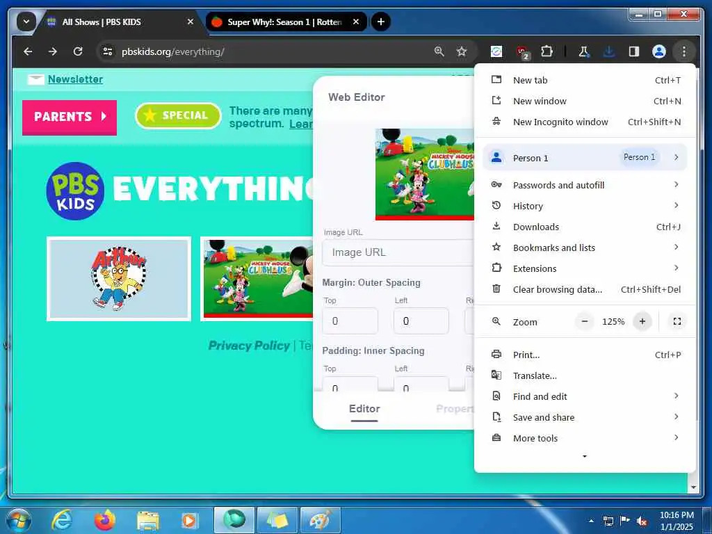The width and height of the screenshot is (712, 534).
Task: Click the browser forward arrow
Action: coord(53,51)
